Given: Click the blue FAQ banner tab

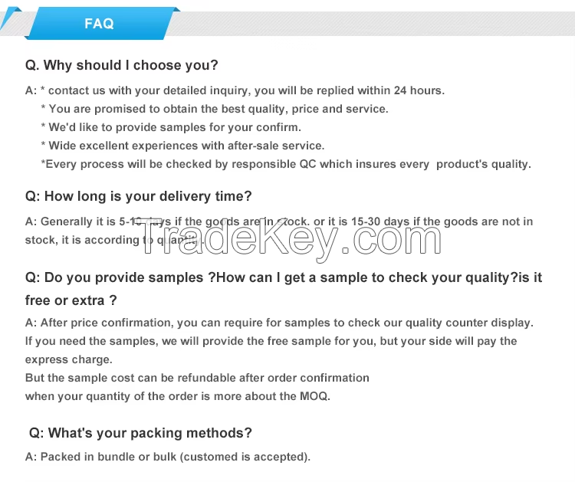Looking at the screenshot, I should 100,23.
